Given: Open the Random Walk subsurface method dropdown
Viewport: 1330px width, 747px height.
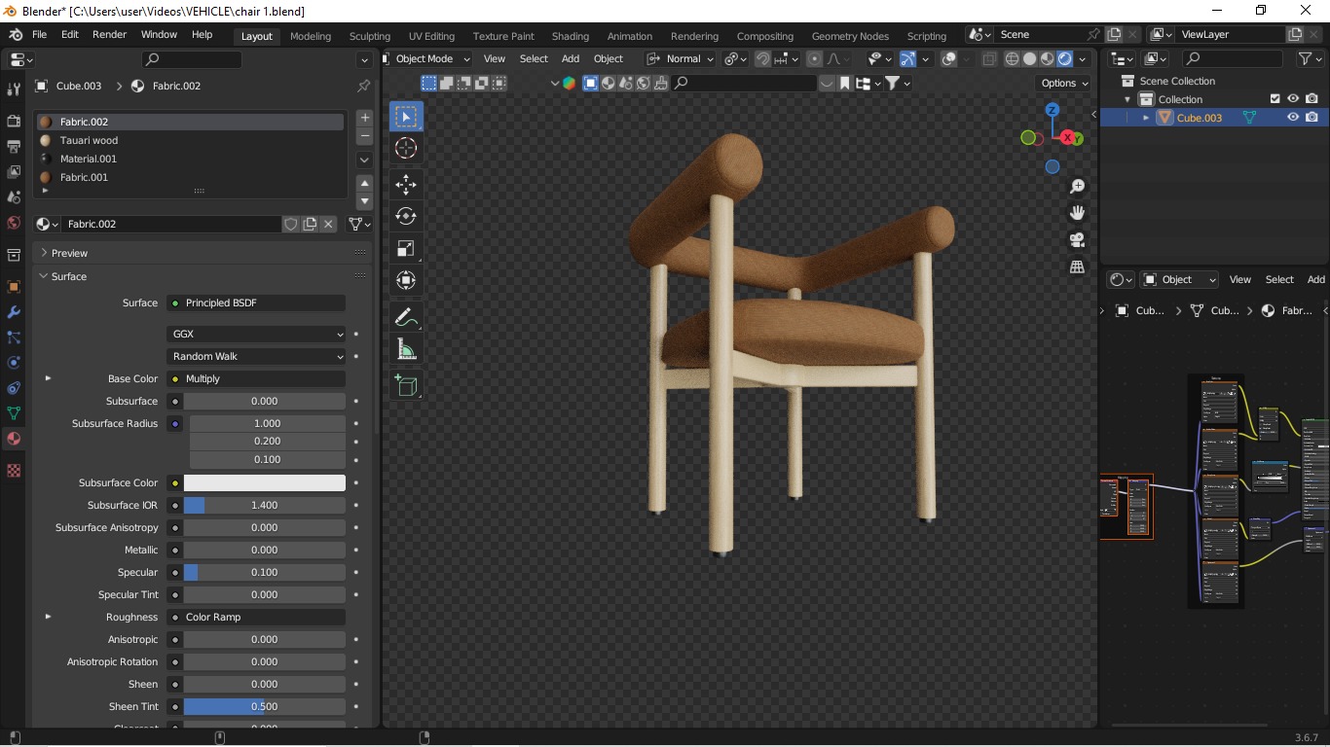Looking at the screenshot, I should coord(256,356).
